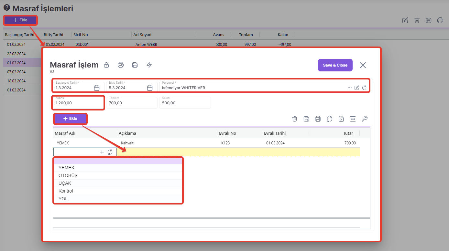Click the Avans amount input field

pyautogui.click(x=78, y=103)
